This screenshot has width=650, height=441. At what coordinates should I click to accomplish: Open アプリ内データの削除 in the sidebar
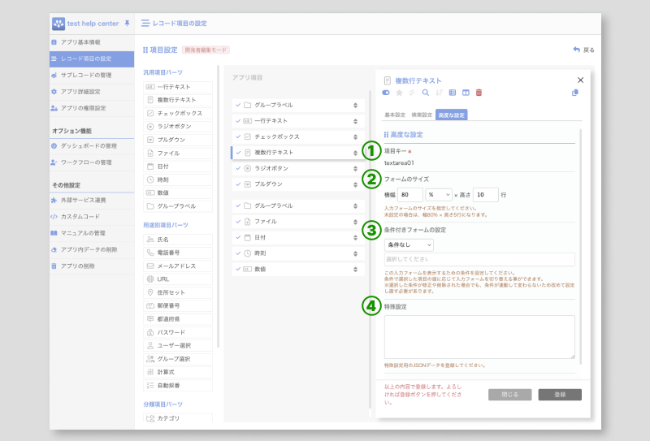(92, 249)
